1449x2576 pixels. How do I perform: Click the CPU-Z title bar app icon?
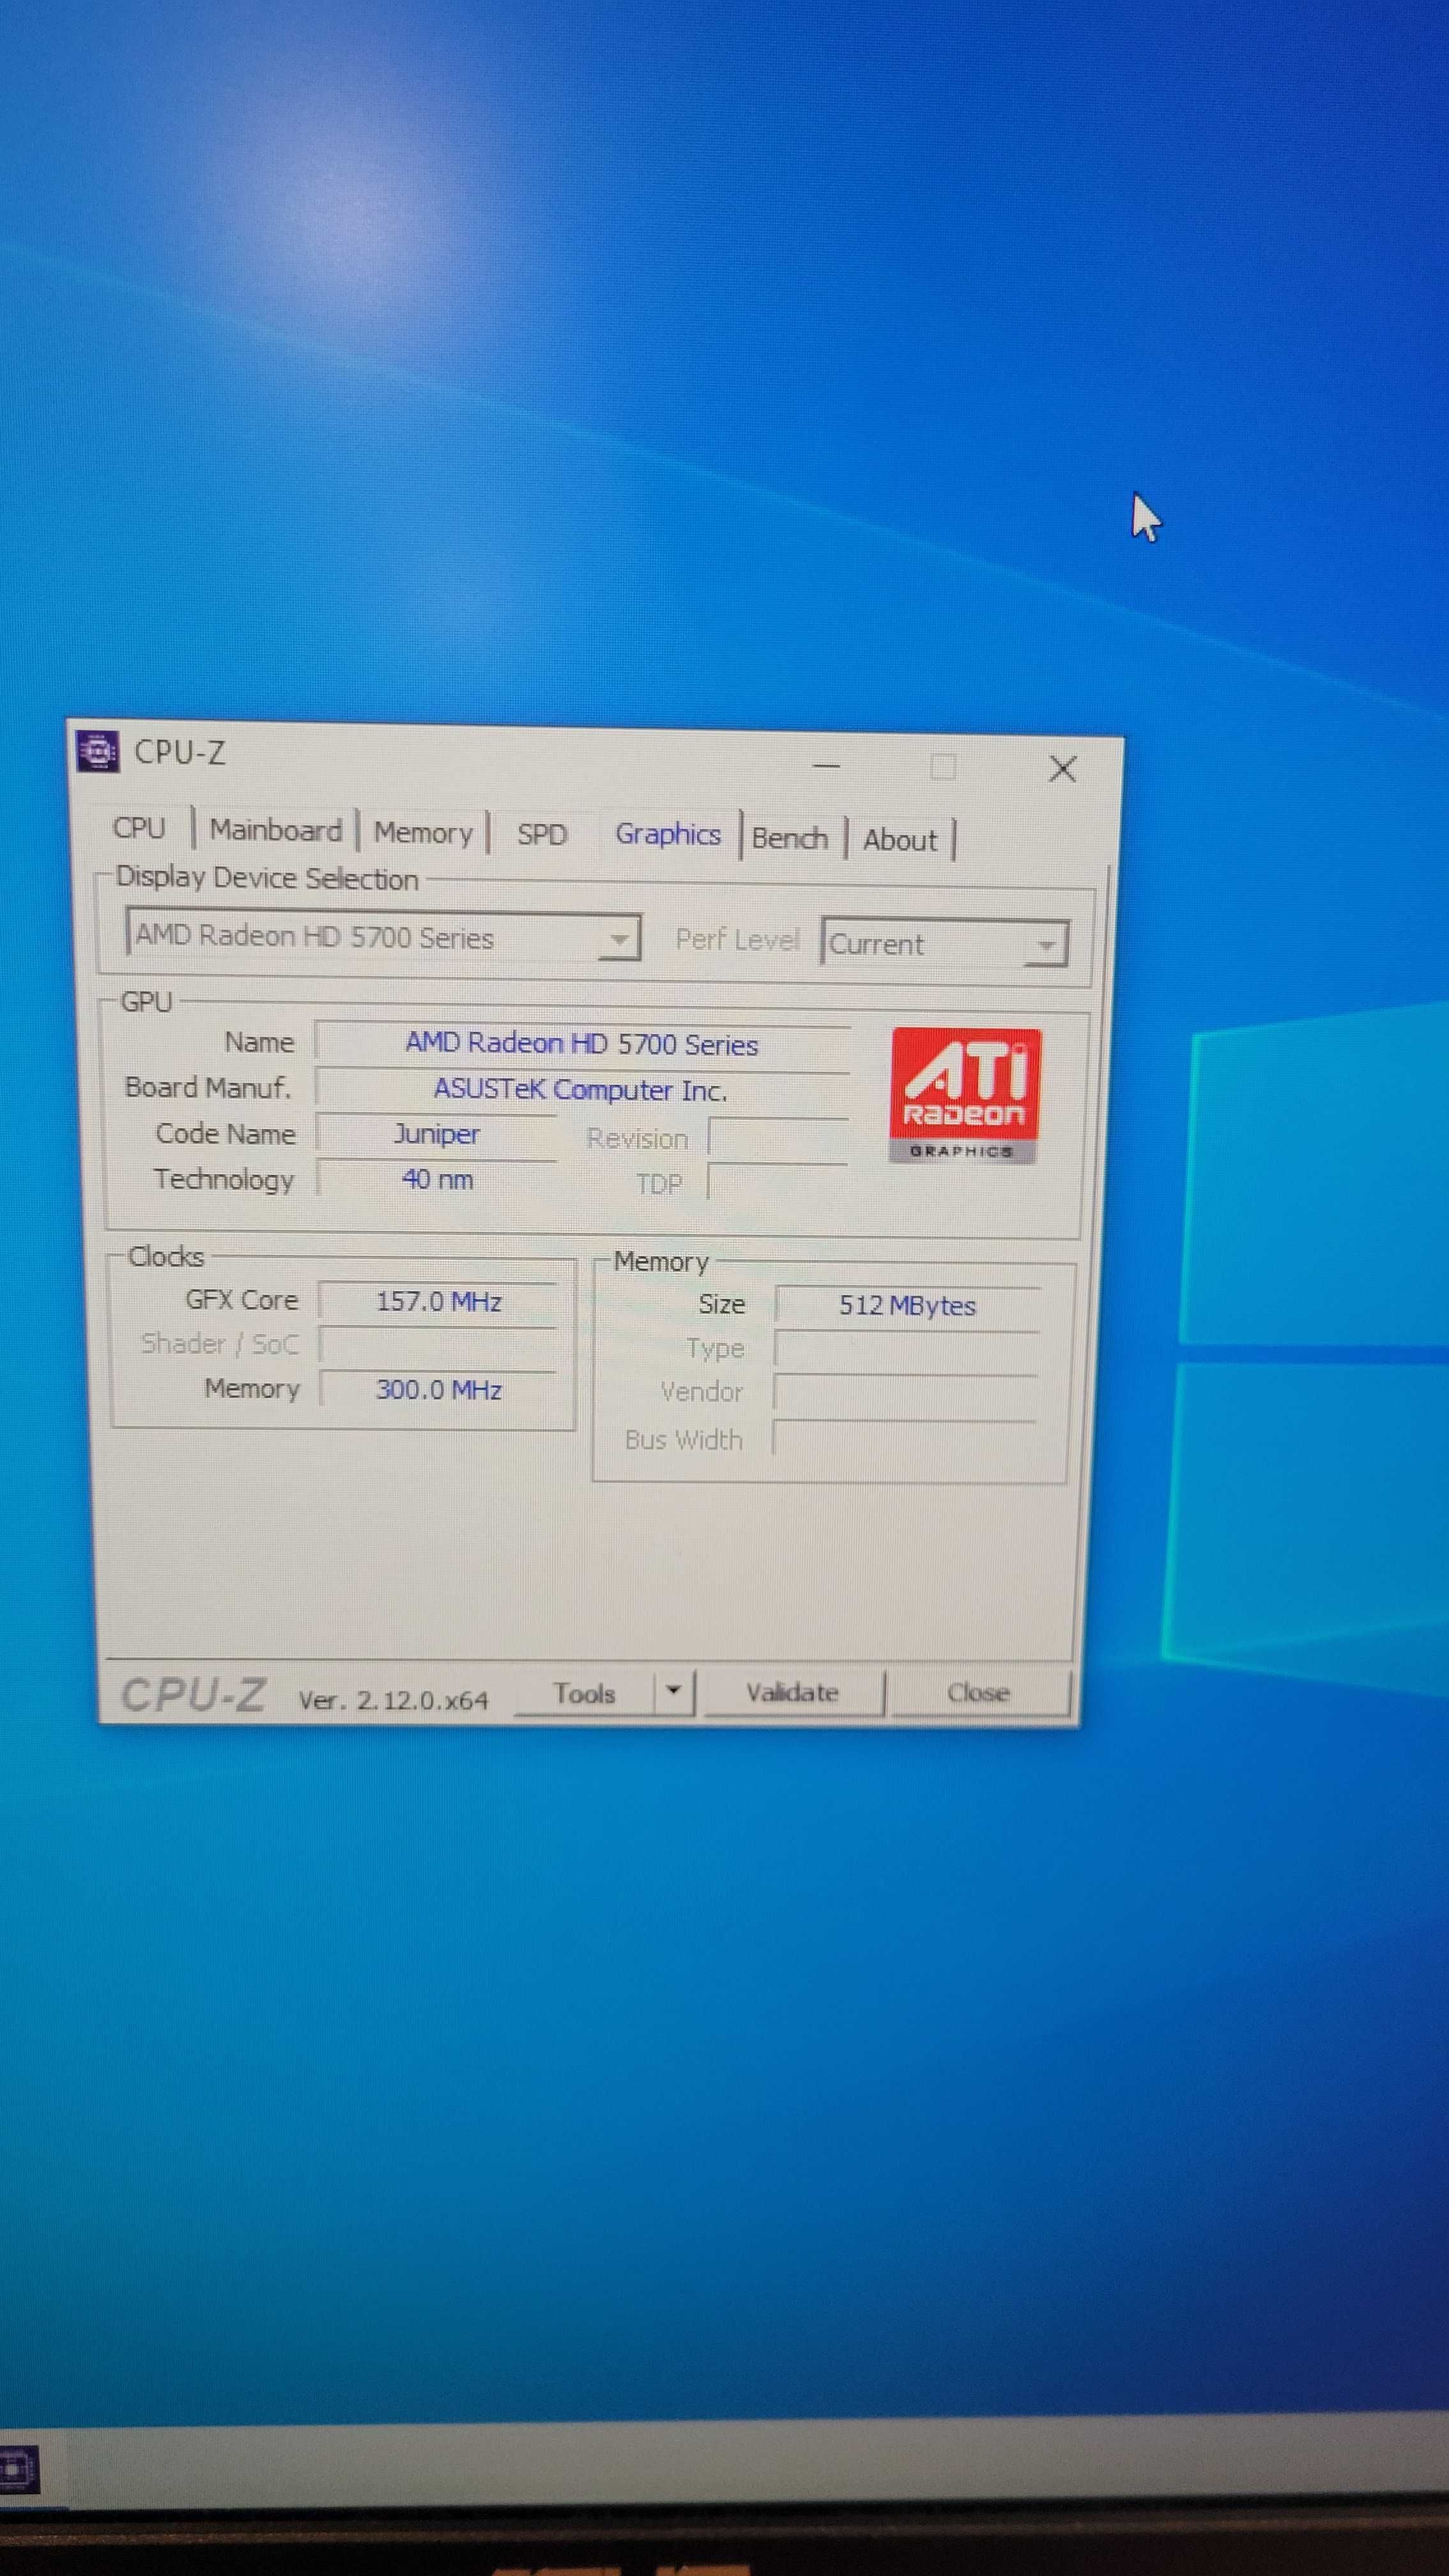(98, 751)
